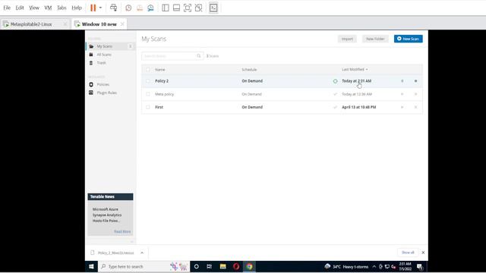Switch to the Metasploitable2-Linux tab

coord(31,24)
